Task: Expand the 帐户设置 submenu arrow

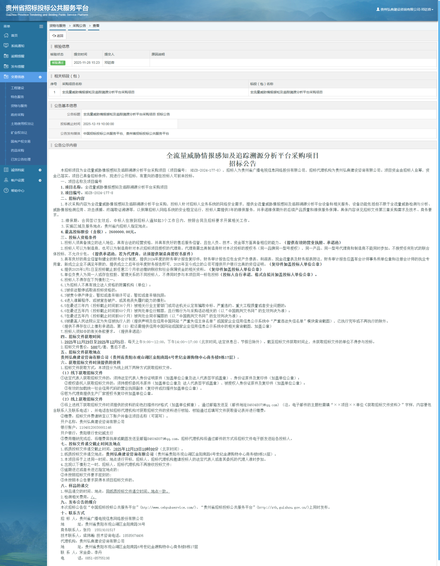Action: coord(40,180)
